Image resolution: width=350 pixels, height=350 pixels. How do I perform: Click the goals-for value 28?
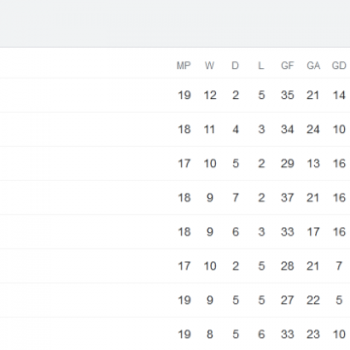[288, 266]
